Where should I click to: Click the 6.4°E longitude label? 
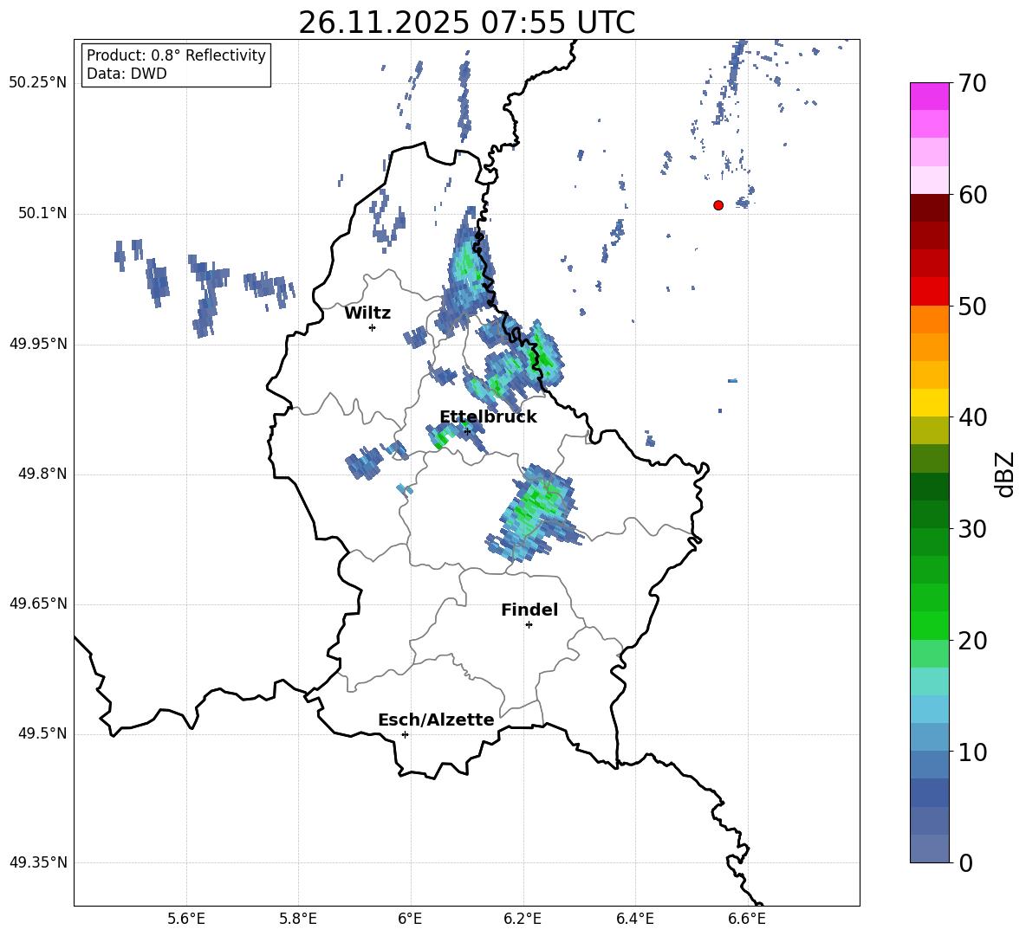click(634, 919)
